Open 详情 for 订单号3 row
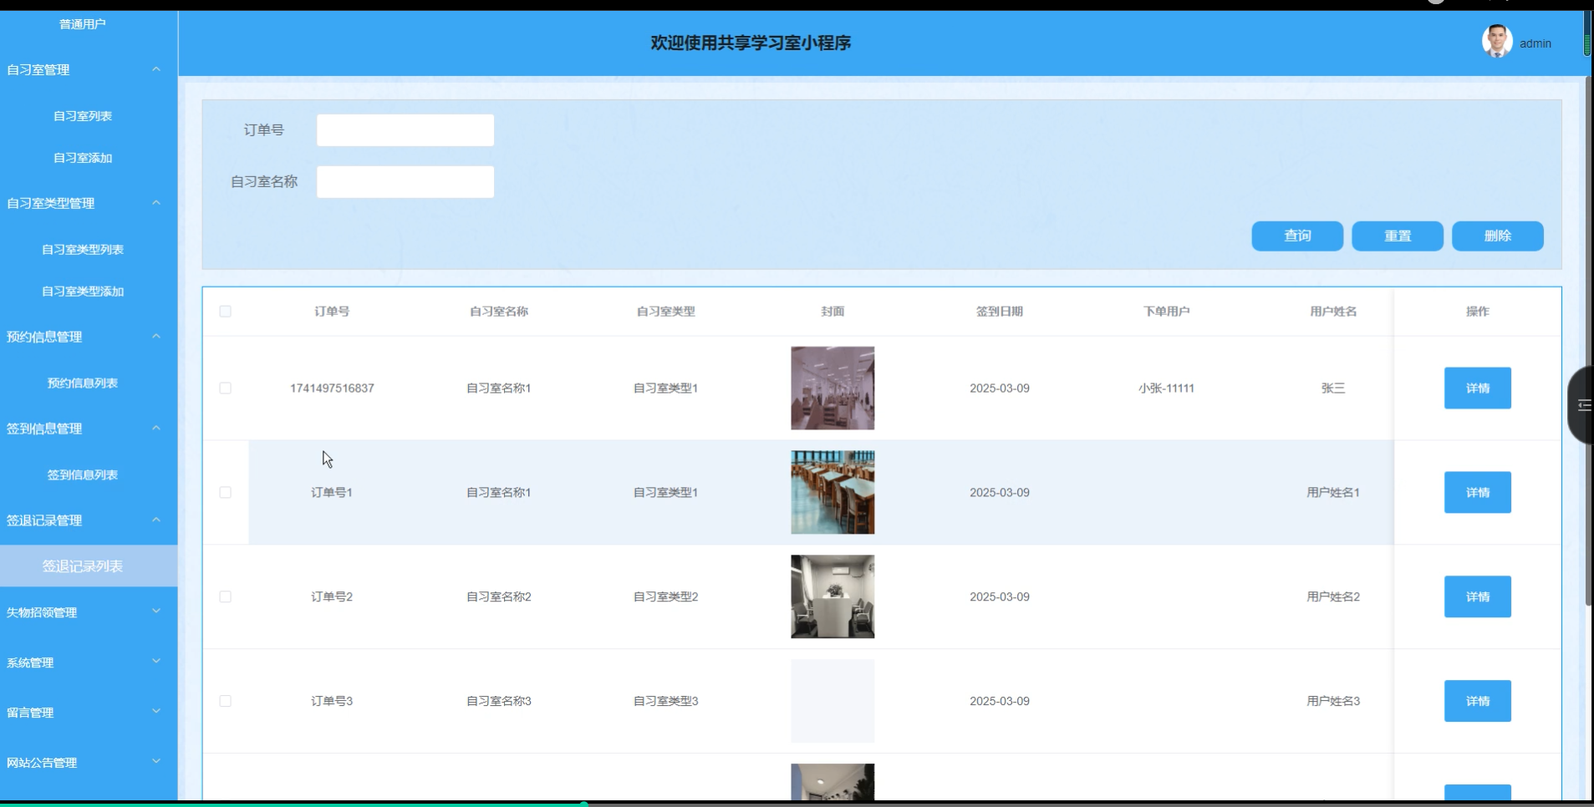 (1478, 702)
